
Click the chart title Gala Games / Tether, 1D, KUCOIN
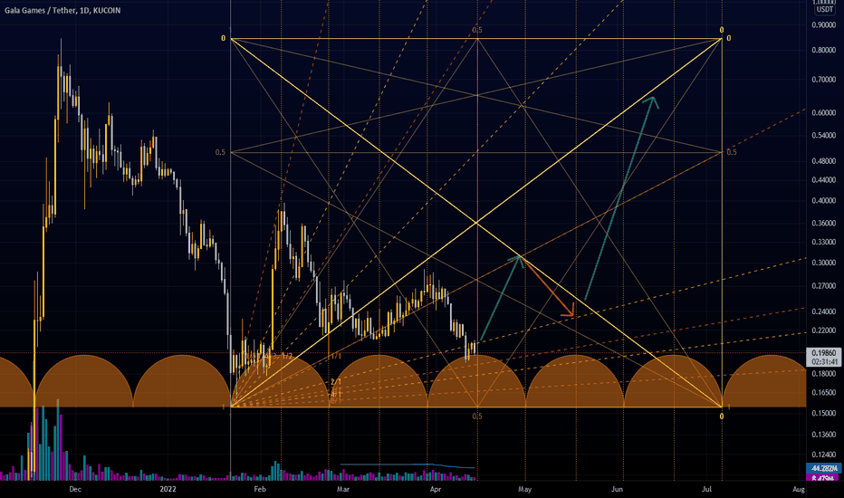click(62, 10)
